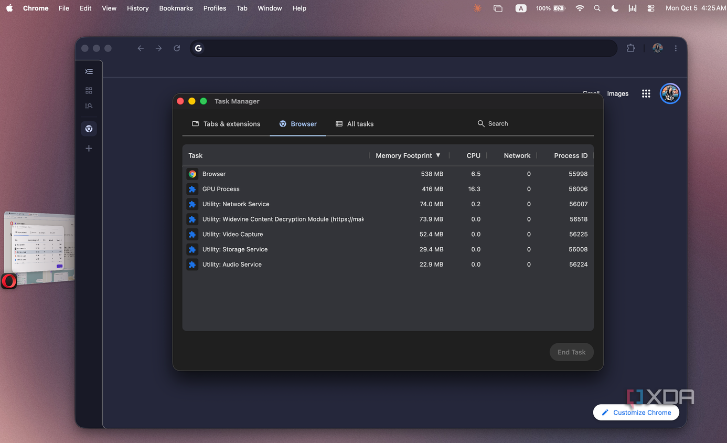Select the GPU Process row
The width and height of the screenshot is (727, 443).
coord(388,189)
